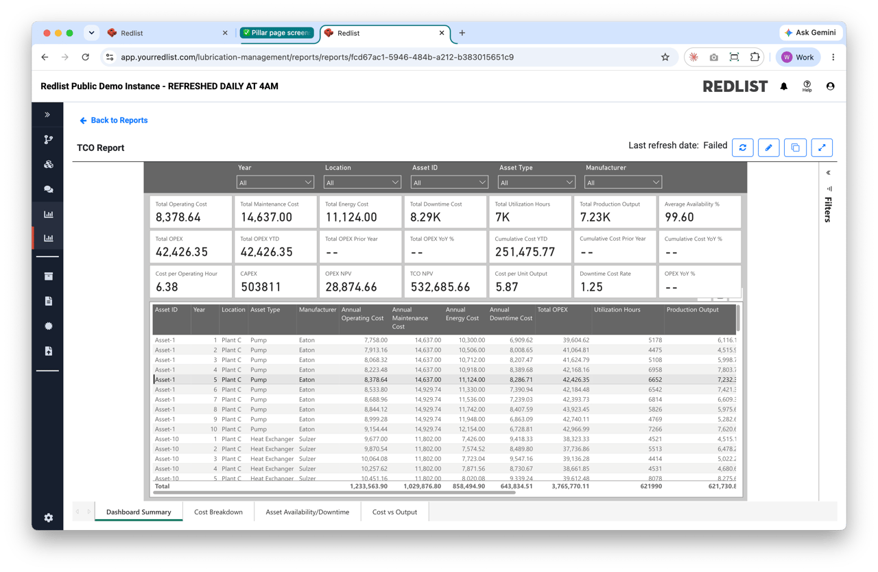This screenshot has width=878, height=572.
Task: Click page-tabs next arrow beside Dashboard Summary
Action: point(88,512)
